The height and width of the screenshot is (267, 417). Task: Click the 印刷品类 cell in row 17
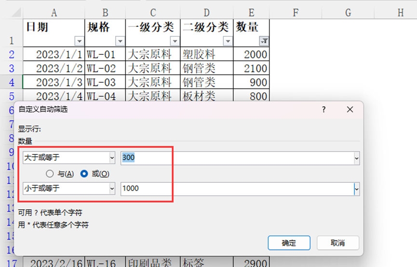coord(153,262)
